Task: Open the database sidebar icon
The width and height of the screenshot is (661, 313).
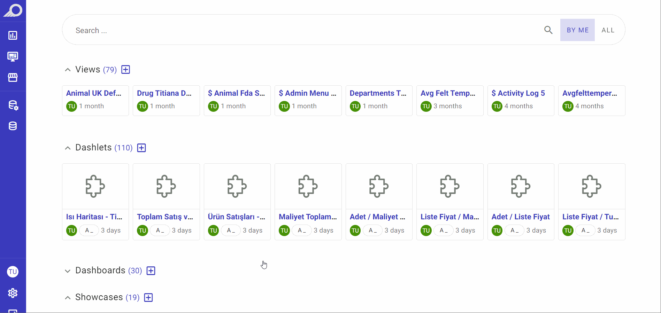Action: click(x=13, y=126)
